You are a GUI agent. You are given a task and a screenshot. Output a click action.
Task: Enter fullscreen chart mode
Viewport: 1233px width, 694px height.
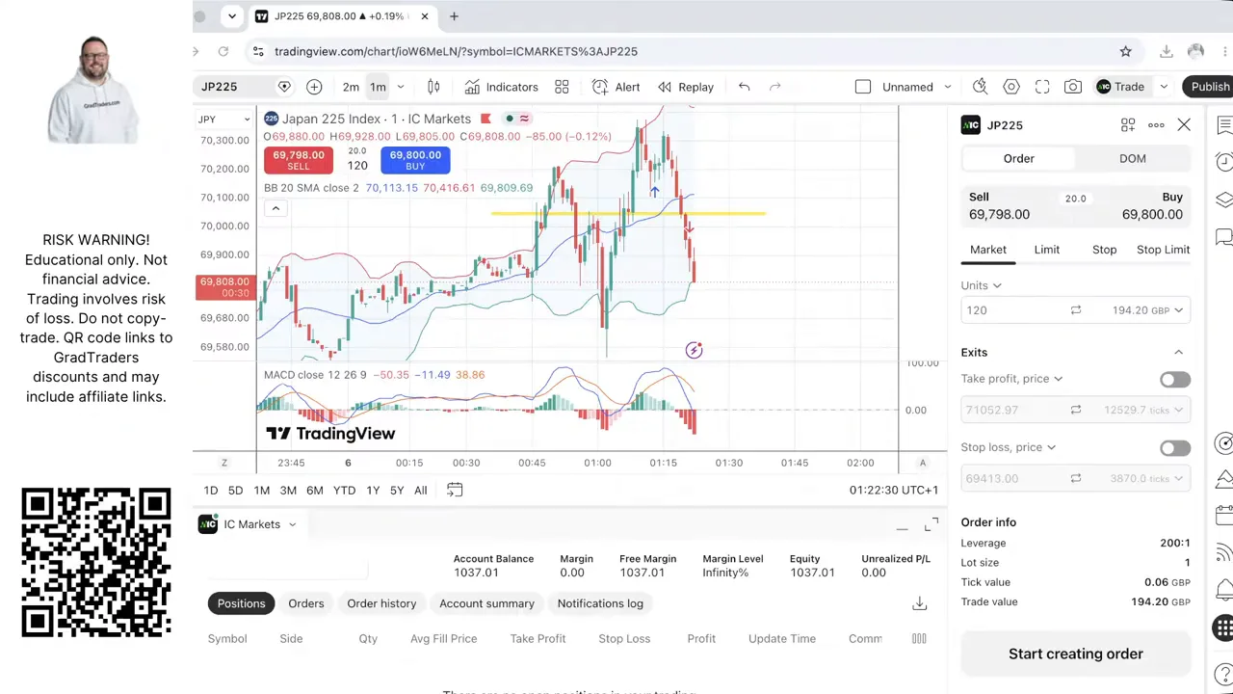click(1042, 87)
